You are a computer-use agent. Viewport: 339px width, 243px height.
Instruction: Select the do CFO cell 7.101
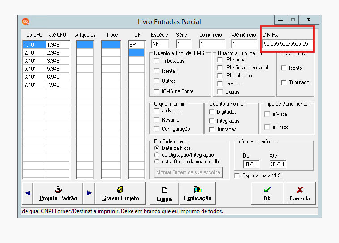coord(34,85)
